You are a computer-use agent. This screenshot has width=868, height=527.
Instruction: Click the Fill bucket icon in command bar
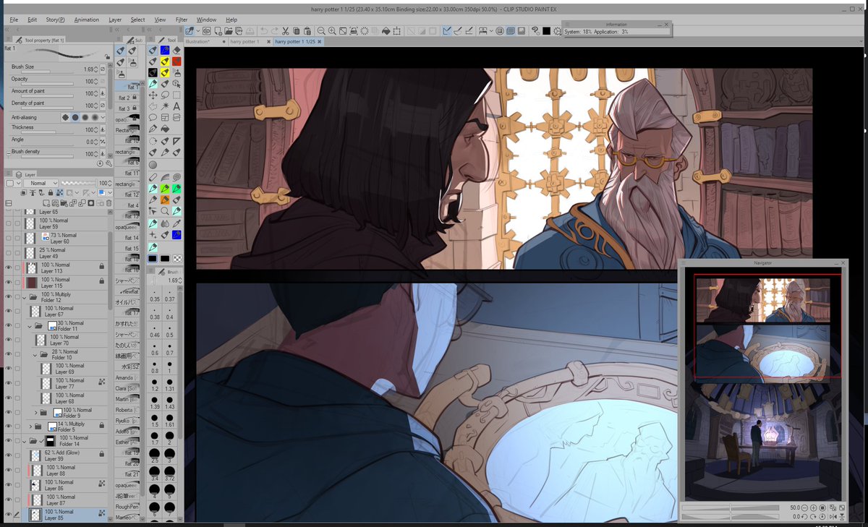(386, 31)
